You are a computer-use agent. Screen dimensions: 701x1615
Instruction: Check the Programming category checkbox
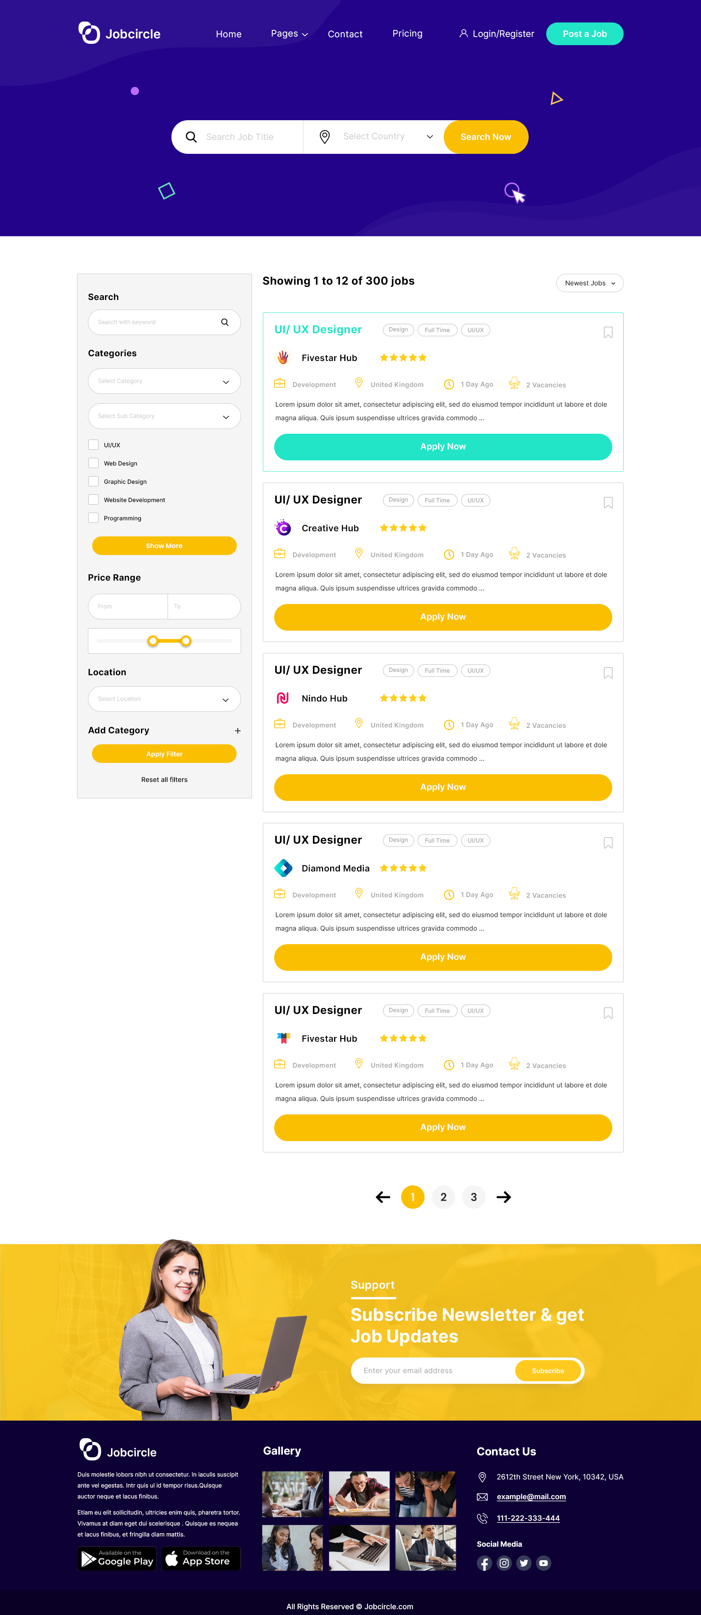tap(93, 518)
